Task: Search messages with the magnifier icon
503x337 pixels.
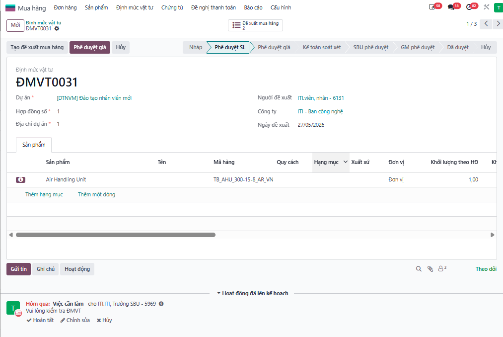Action: pos(419,269)
